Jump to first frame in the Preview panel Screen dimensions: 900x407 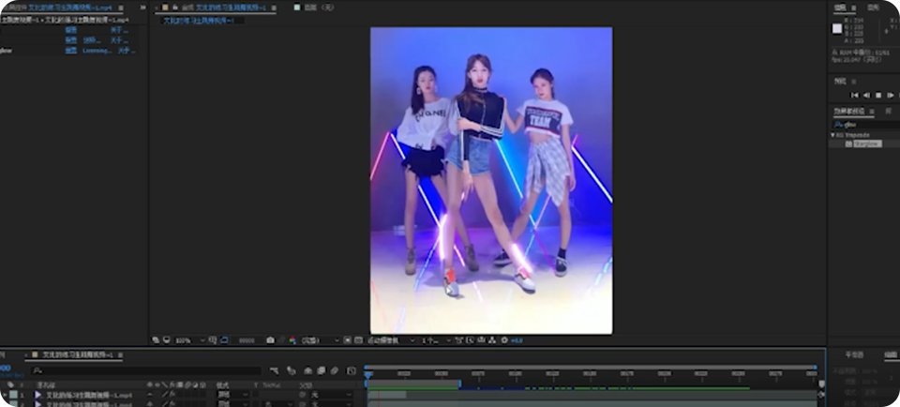[855, 96]
